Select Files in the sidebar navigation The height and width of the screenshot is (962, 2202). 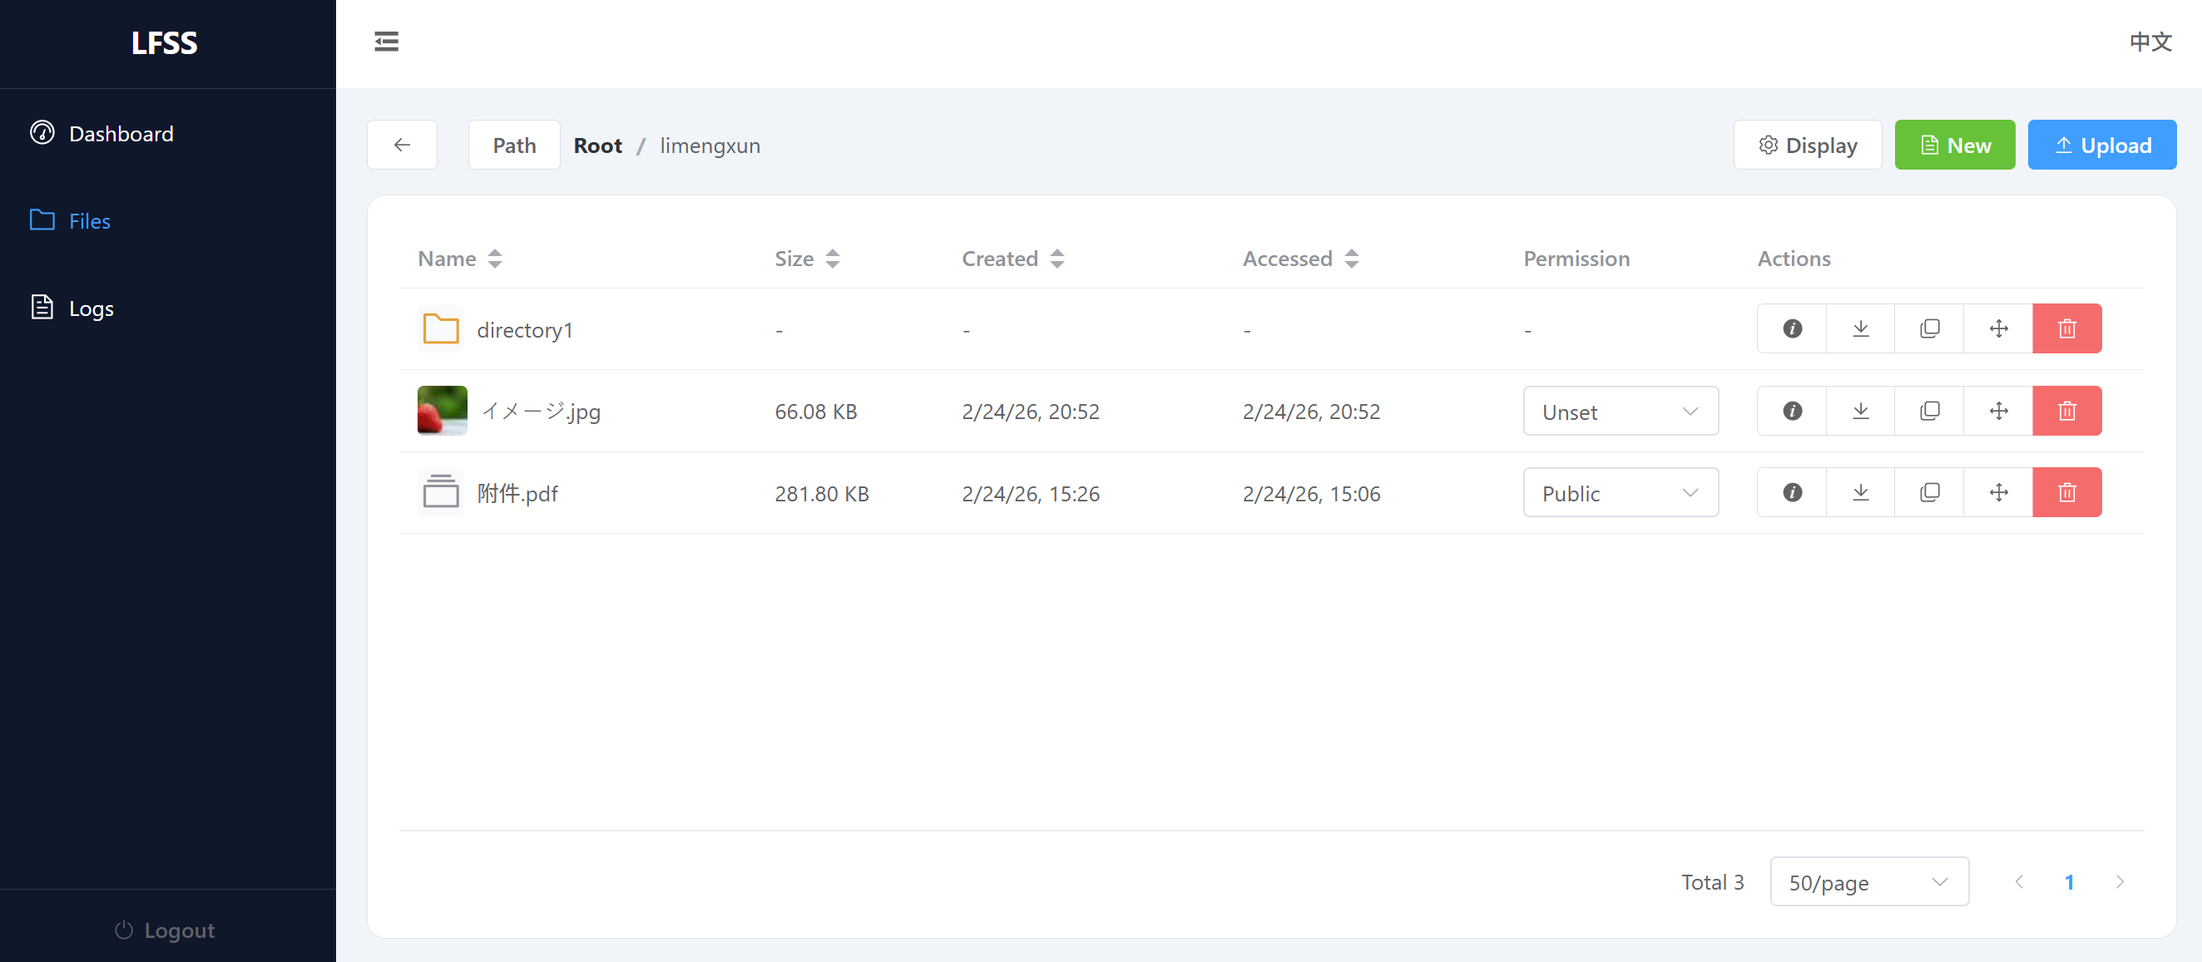coord(89,220)
